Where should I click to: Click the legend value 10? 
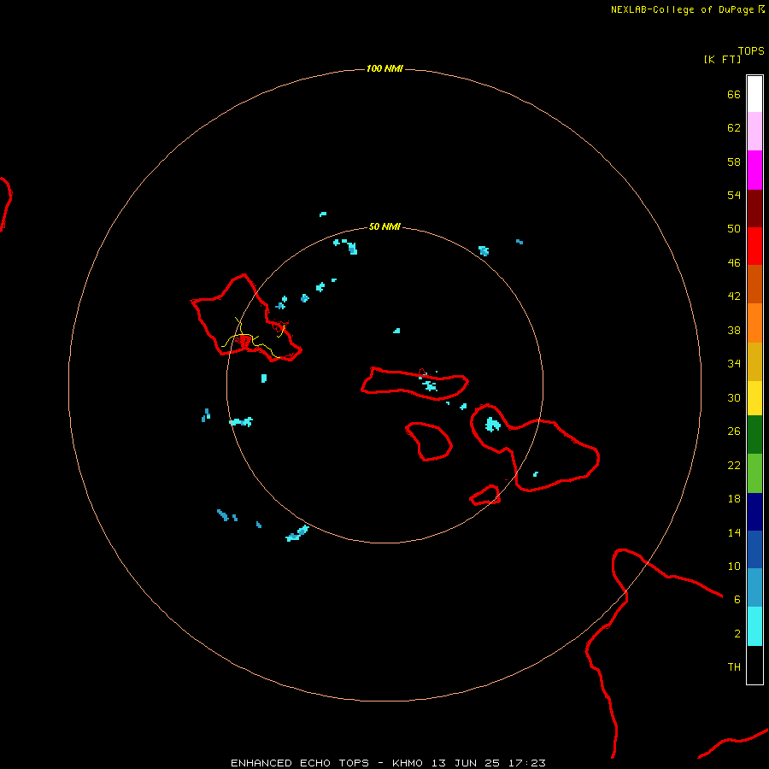tap(734, 566)
